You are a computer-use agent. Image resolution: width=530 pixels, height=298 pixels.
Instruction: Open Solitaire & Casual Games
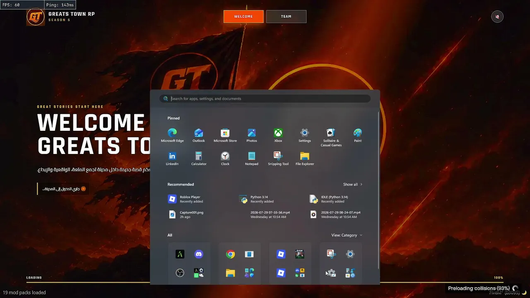pyautogui.click(x=331, y=137)
